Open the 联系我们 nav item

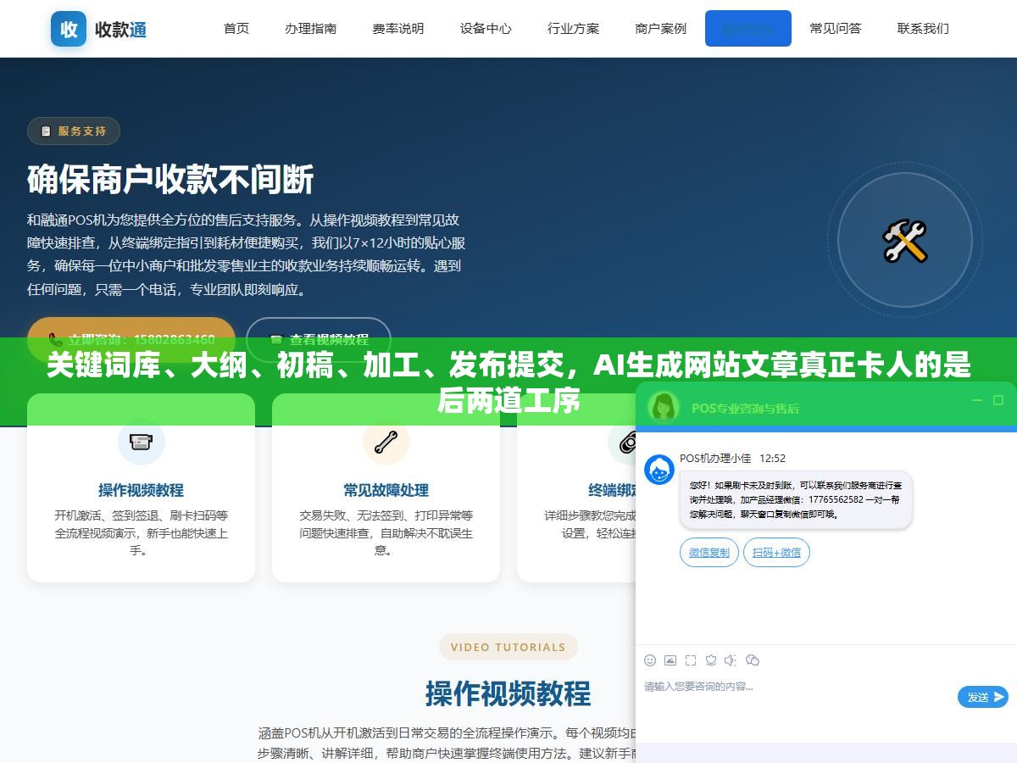923,28
